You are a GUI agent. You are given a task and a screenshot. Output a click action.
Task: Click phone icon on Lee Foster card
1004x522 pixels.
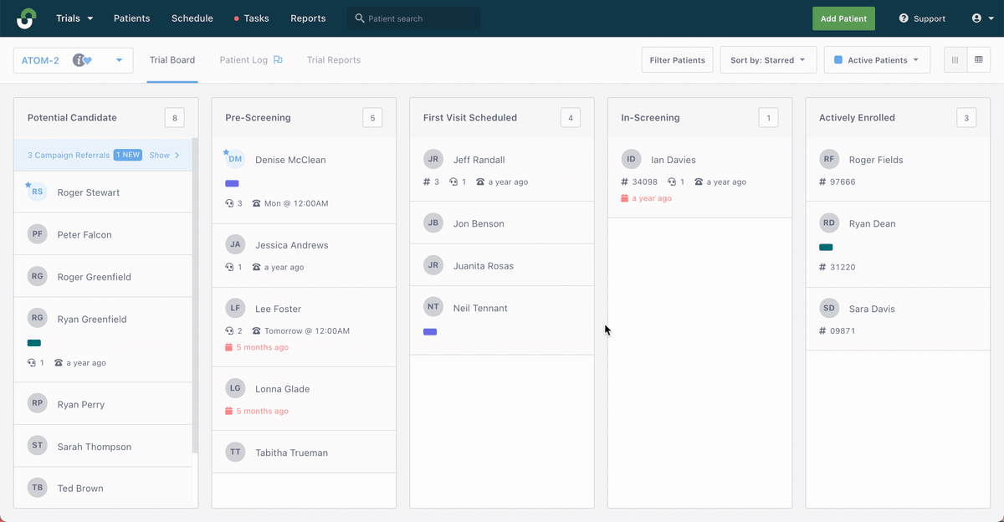(x=256, y=330)
